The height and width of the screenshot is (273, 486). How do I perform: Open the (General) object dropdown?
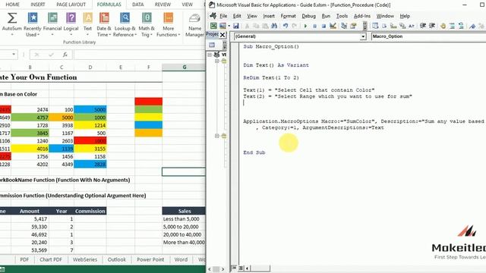(363, 36)
